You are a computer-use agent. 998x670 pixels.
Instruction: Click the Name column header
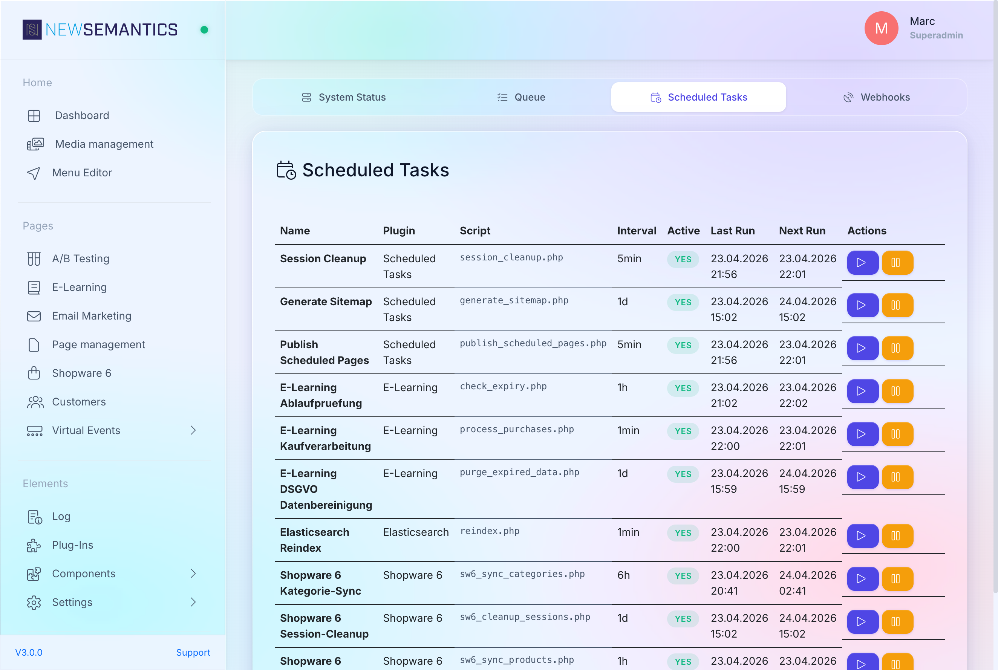pos(295,231)
